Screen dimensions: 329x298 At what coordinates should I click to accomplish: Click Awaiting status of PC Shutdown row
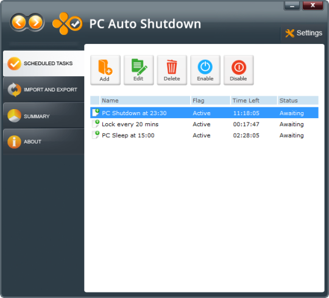click(291, 113)
